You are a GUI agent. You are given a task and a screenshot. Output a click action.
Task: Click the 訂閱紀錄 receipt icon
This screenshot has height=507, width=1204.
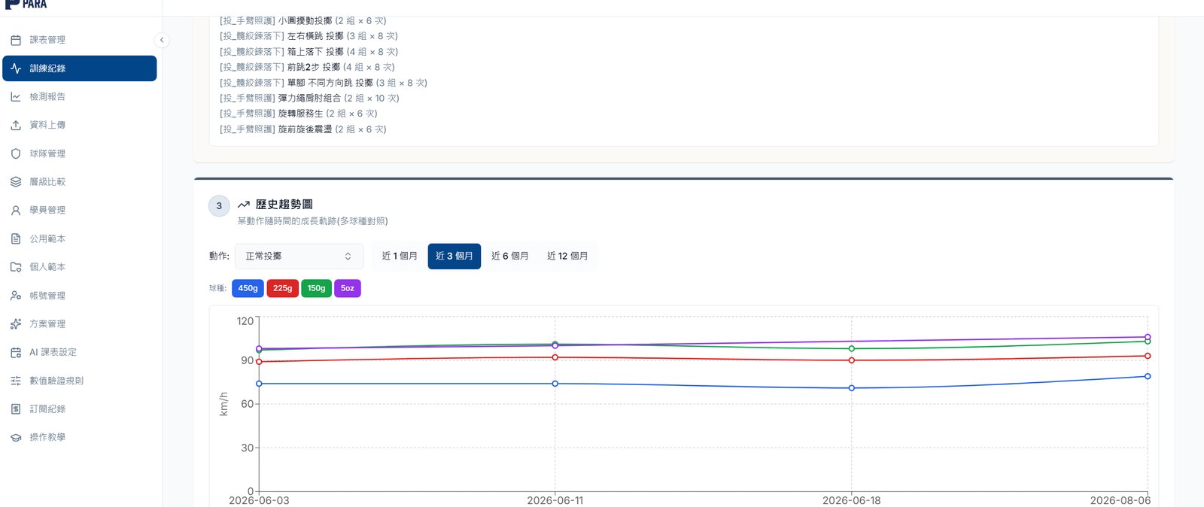16,409
